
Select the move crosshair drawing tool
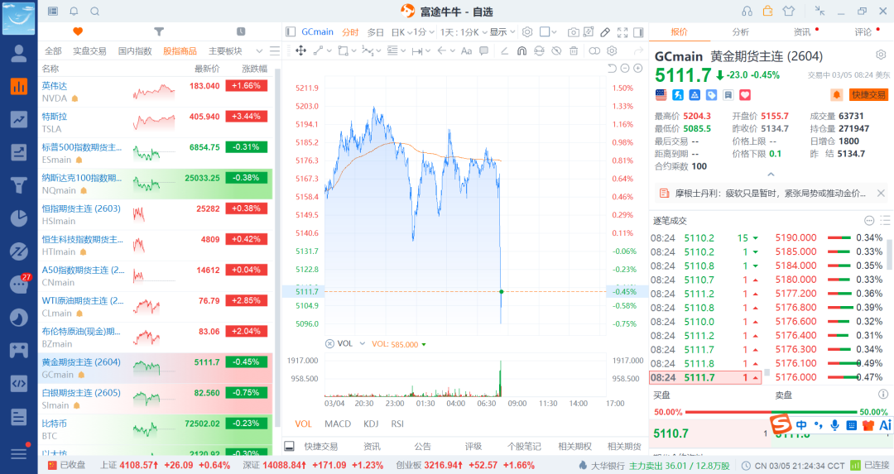(x=300, y=50)
